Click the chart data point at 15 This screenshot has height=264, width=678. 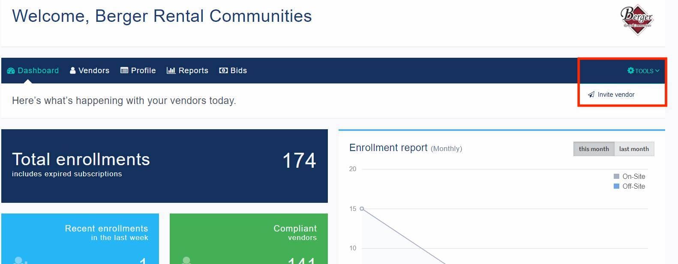coord(362,209)
